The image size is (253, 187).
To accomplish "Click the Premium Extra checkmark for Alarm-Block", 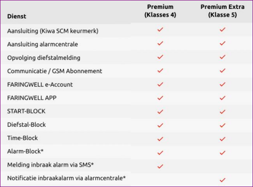I will (x=222, y=153).
